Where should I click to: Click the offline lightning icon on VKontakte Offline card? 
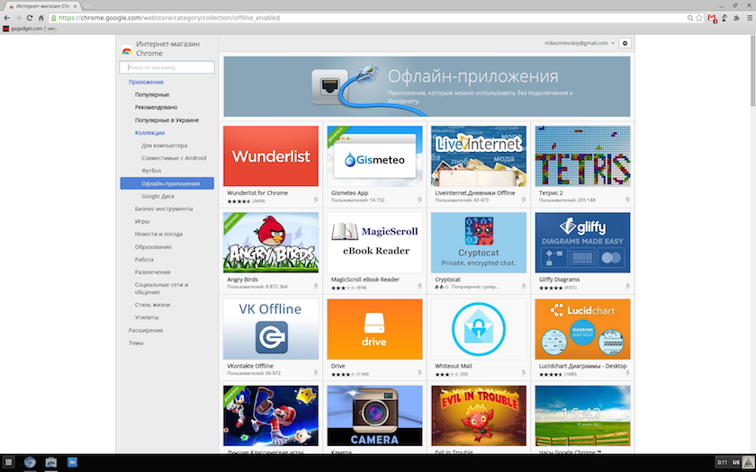click(316, 373)
